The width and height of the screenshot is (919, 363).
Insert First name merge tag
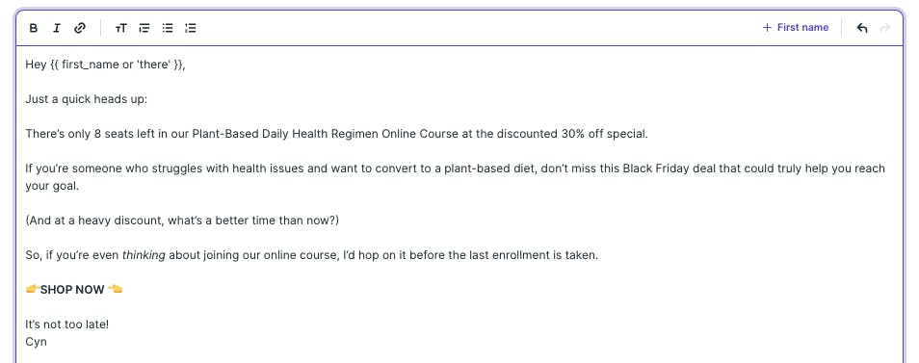(x=796, y=28)
